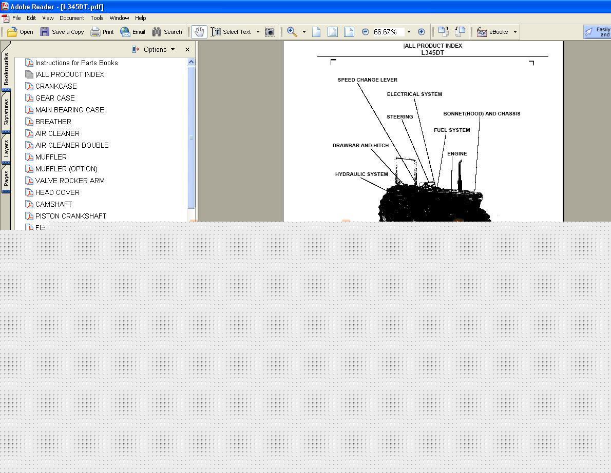Screen dimensions: 611x473
Task: Open the View menu
Action: pyautogui.click(x=48, y=18)
